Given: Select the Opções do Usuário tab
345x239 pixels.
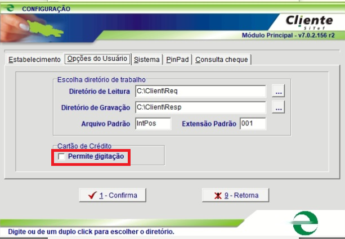Looking at the screenshot, I should (97, 58).
